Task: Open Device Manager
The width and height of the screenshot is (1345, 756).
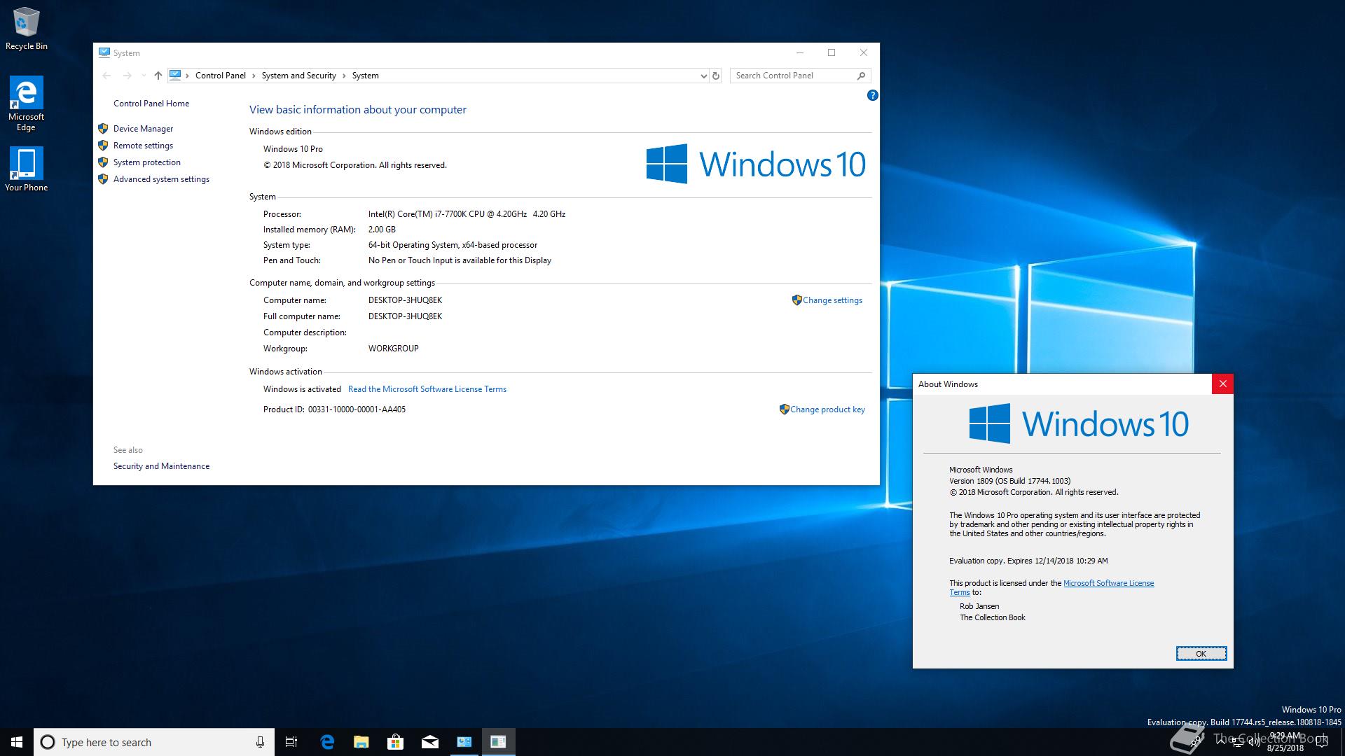Action: (x=143, y=129)
